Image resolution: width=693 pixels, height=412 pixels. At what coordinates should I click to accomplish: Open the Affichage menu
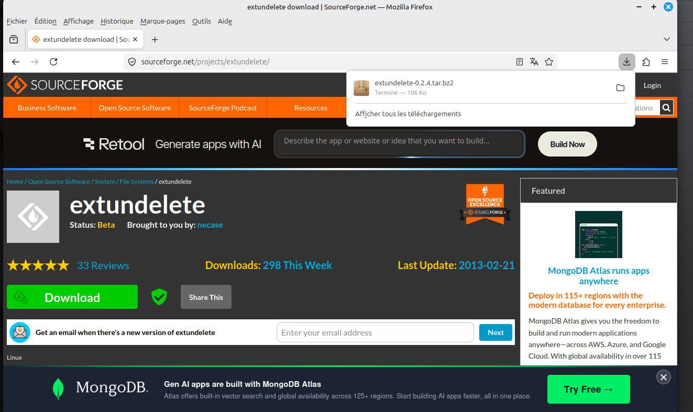(79, 21)
